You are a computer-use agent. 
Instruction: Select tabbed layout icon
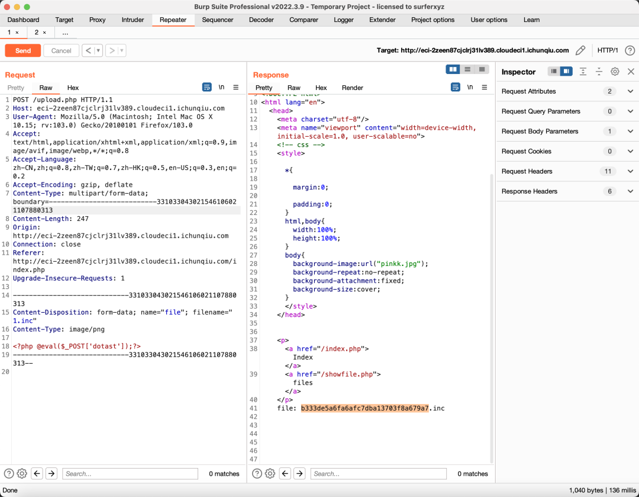pos(482,69)
